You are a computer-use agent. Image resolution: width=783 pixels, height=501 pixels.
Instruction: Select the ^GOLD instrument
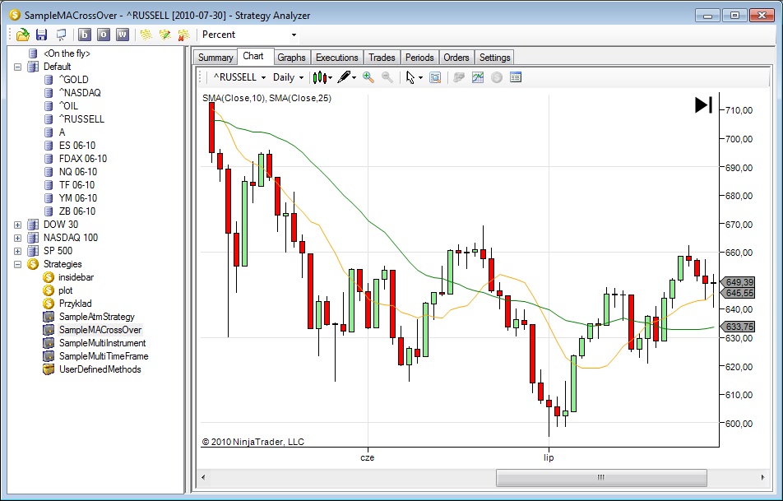pos(73,80)
